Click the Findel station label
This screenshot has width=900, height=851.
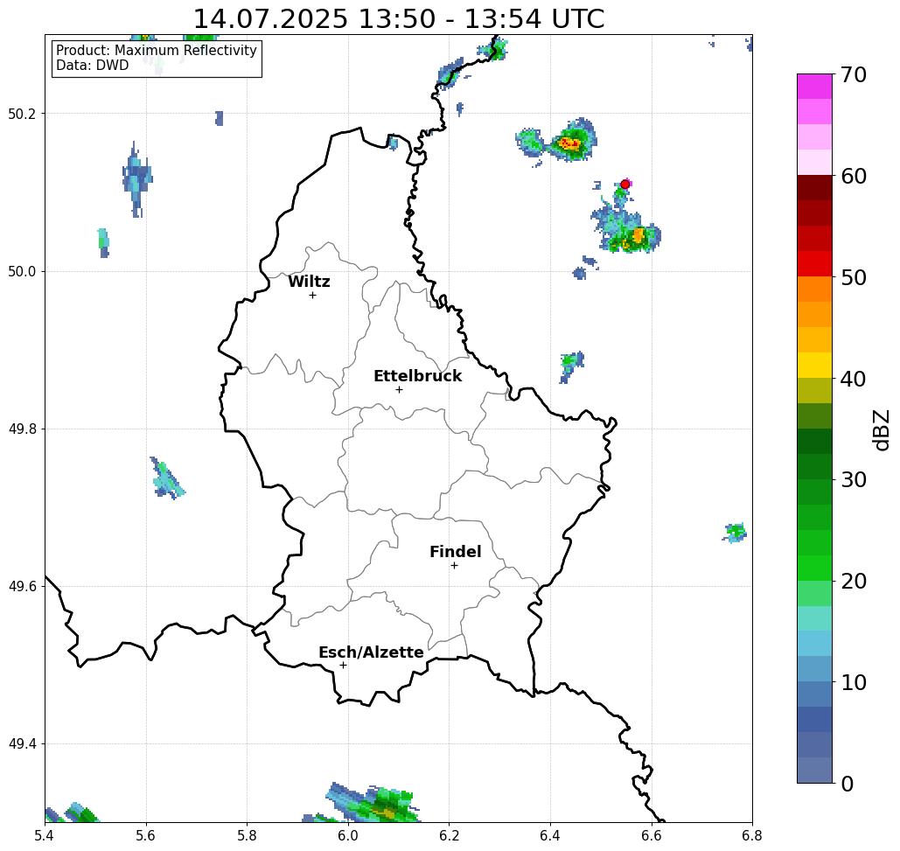tap(455, 552)
